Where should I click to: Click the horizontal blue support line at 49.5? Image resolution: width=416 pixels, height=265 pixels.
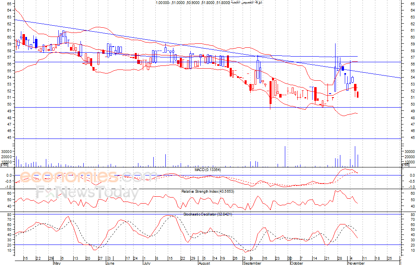[x=208, y=108]
